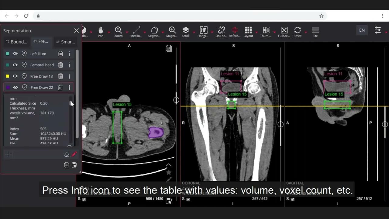Image resolution: width=389 pixels, height=219 pixels.
Task: Click the Left ilium color swatch
Action: coord(8,54)
